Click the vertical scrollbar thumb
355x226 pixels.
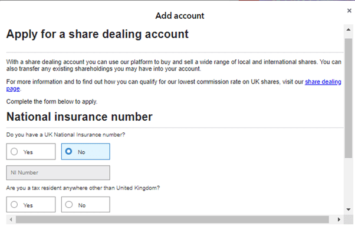tap(349, 98)
